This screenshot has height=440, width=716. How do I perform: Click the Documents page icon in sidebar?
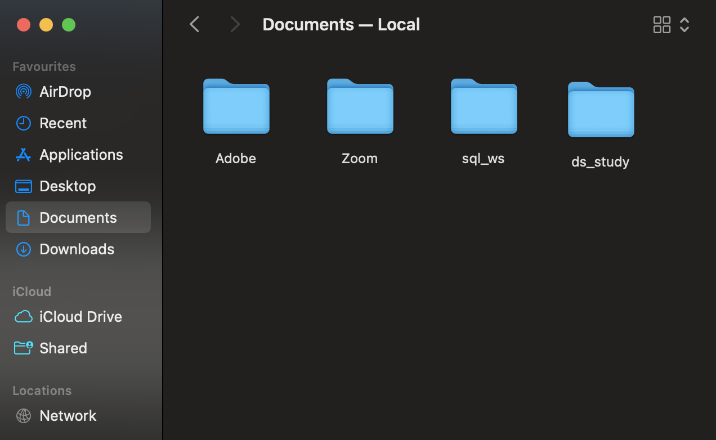(x=23, y=218)
